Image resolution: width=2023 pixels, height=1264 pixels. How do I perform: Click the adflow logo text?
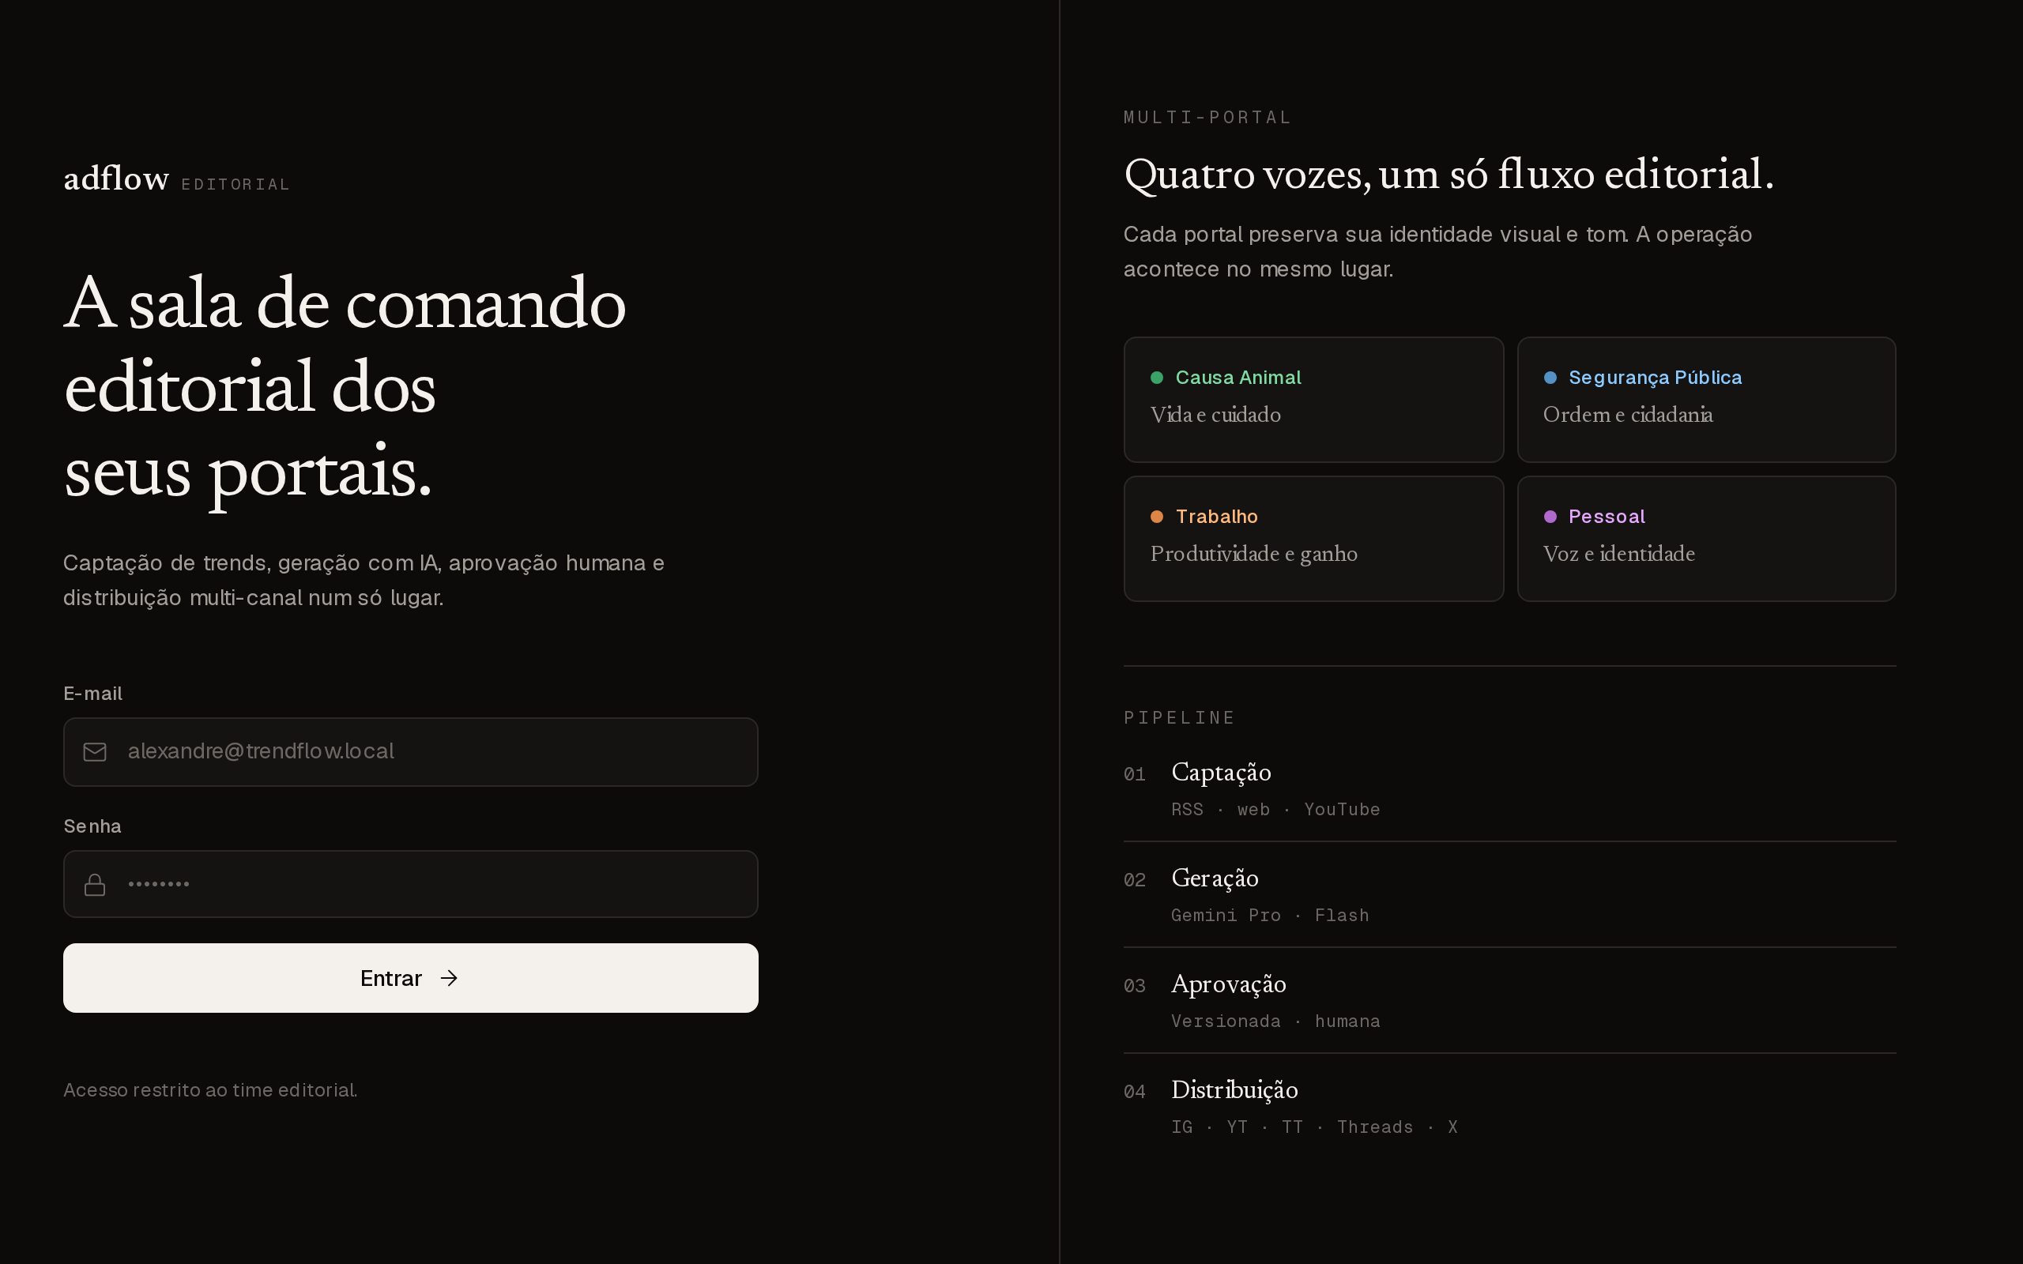click(x=116, y=178)
